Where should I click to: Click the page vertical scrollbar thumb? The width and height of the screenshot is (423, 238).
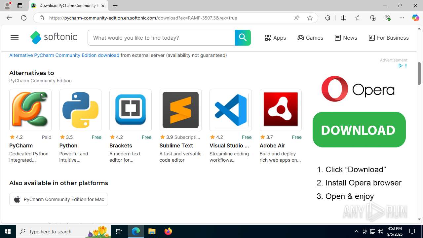(419, 73)
